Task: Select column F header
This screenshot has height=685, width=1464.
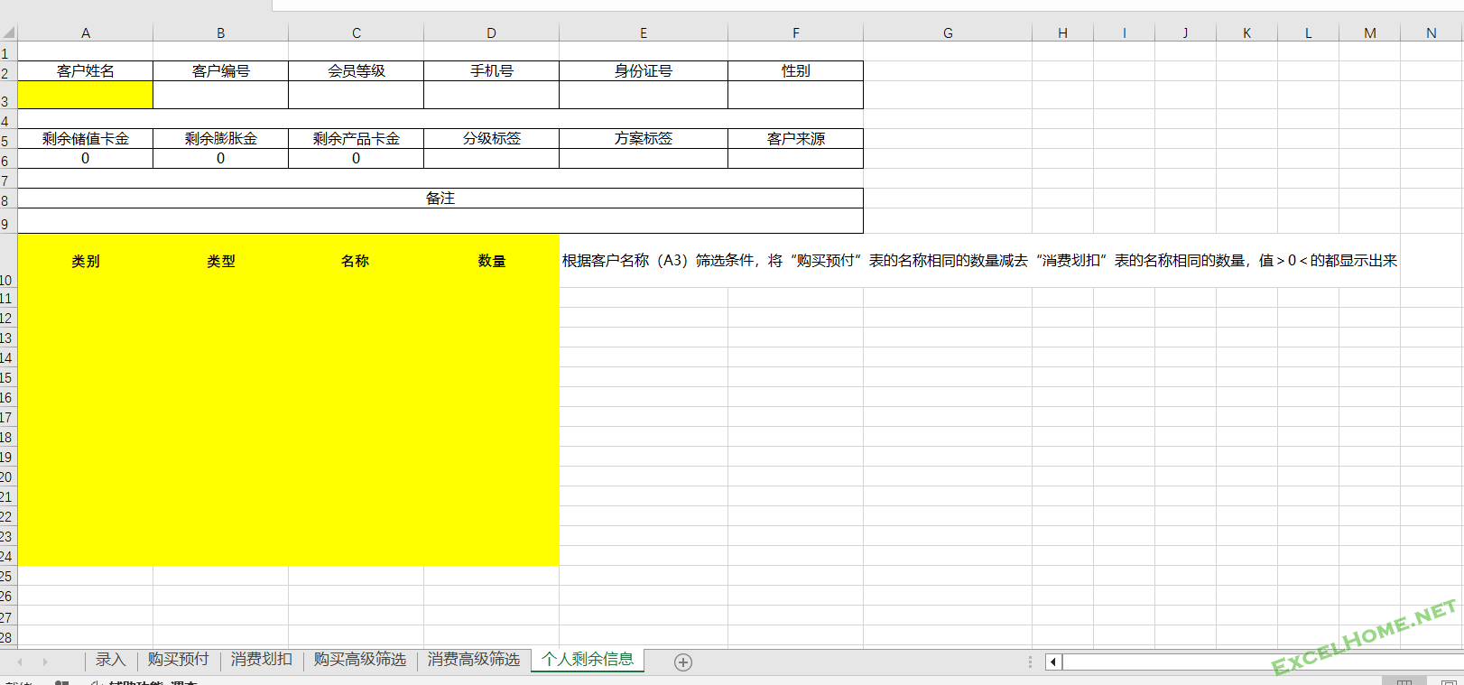Action: [x=796, y=32]
